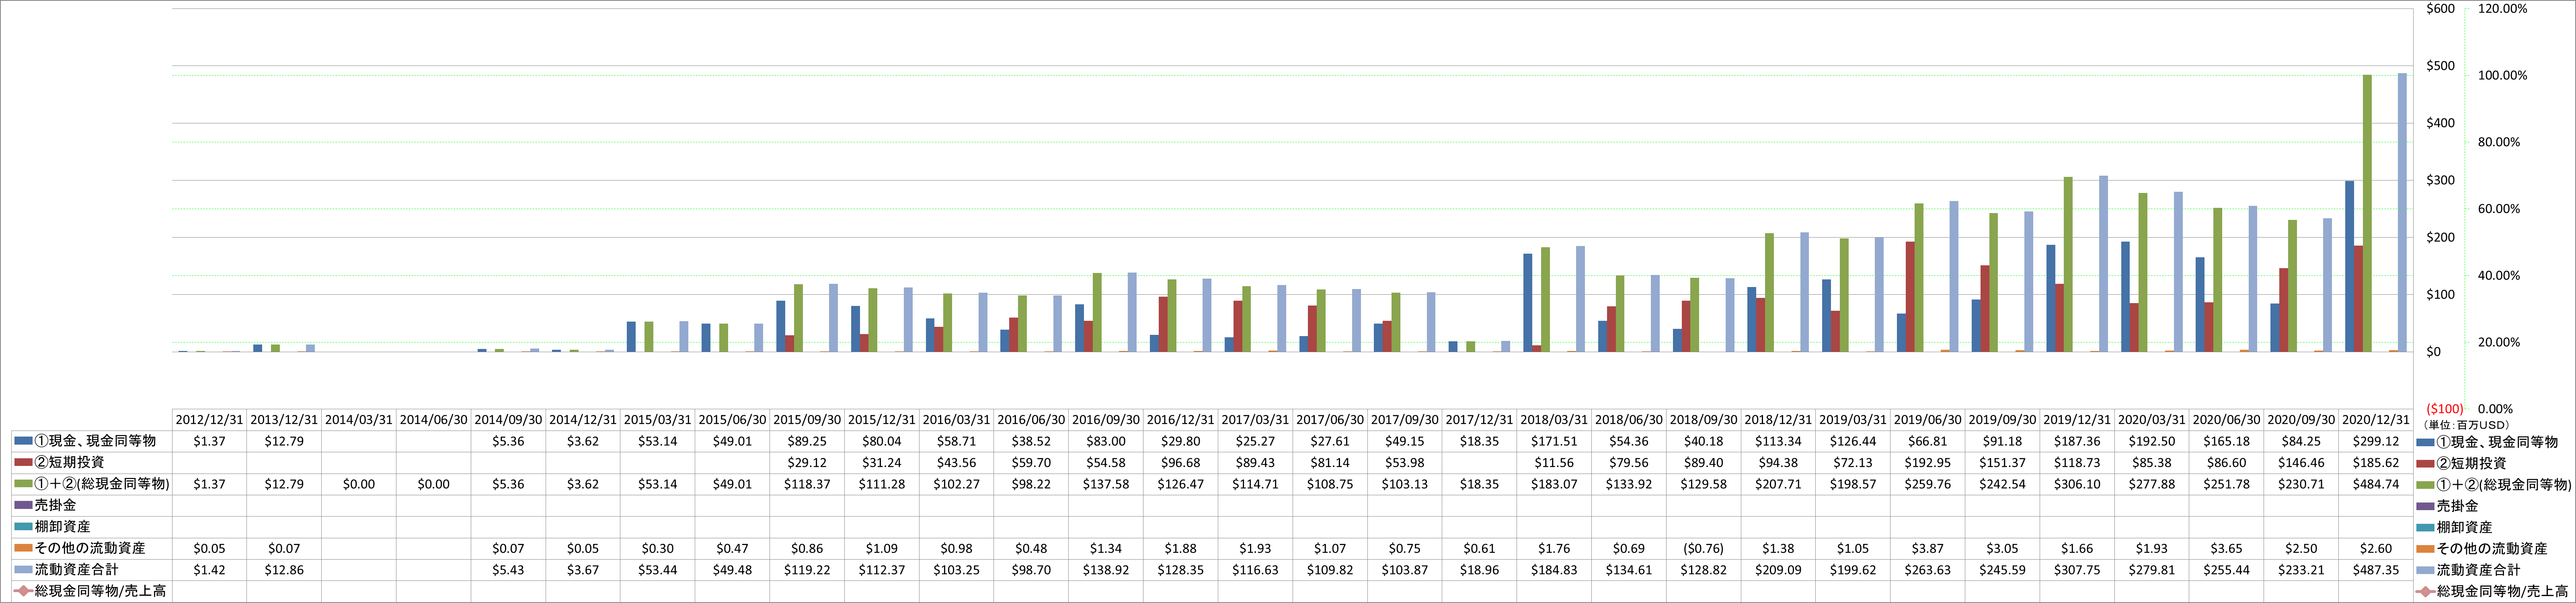
Task: Click the 2017/12/31 column header
Action: click(x=1479, y=420)
